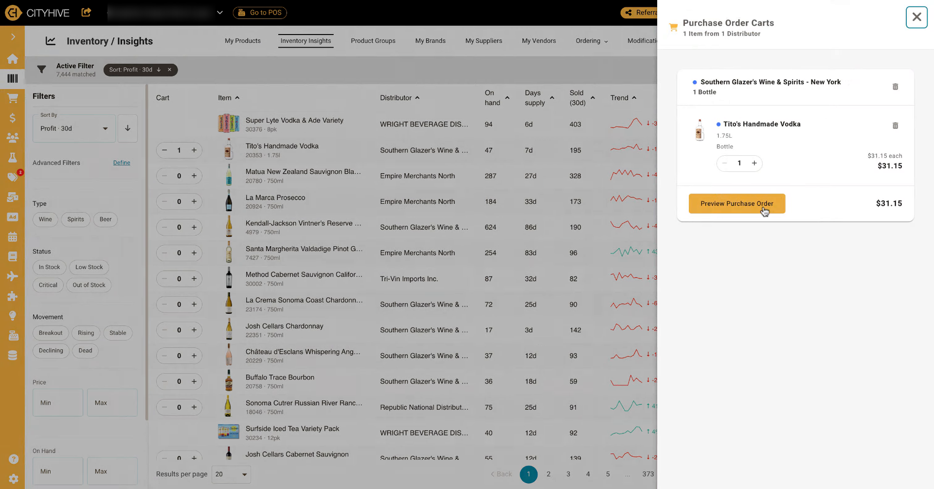Toggle the Out of Stock status filter

pos(89,285)
